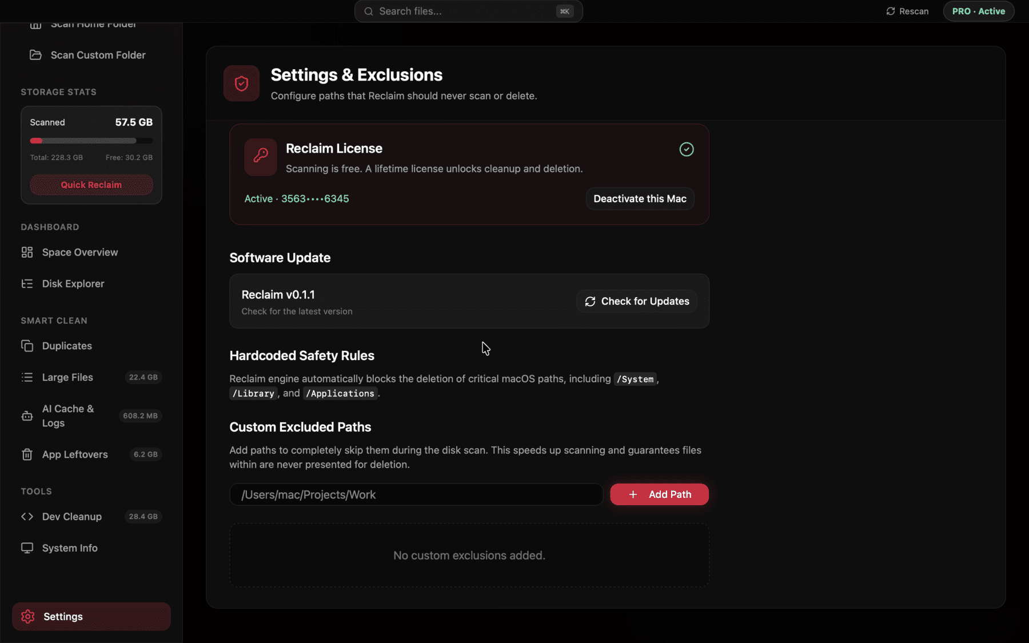Image resolution: width=1029 pixels, height=643 pixels.
Task: Click the Total: 228.3 GB text
Action: point(57,158)
